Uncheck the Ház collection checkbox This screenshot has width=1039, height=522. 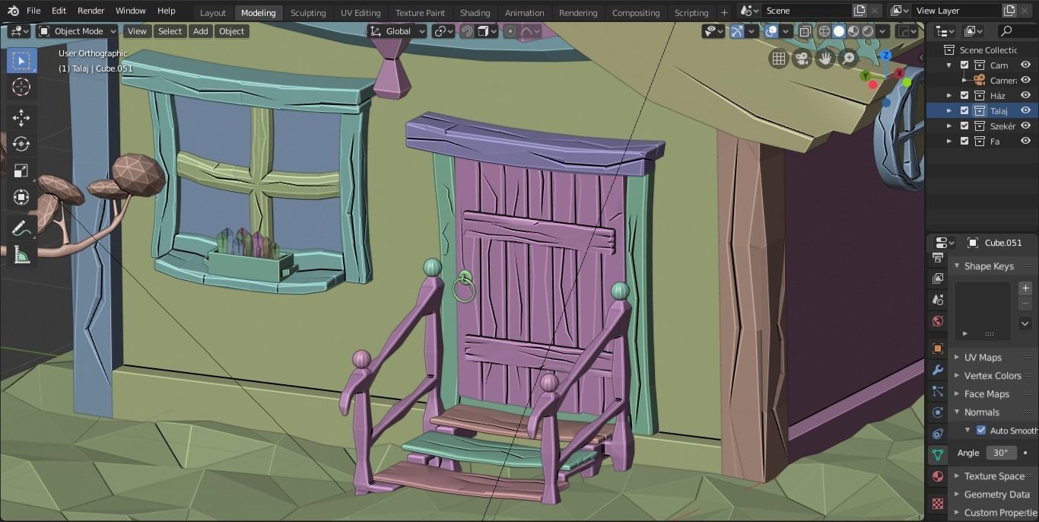964,96
